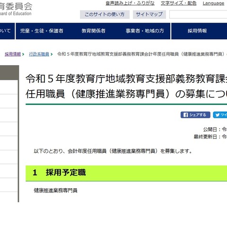Click サイトマップ button
The image size is (227, 227).
click(149, 15)
